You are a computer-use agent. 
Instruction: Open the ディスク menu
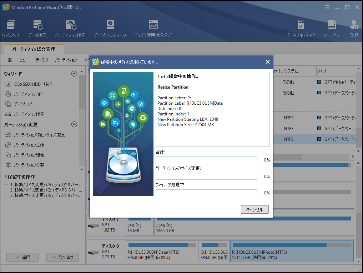(x=42, y=60)
